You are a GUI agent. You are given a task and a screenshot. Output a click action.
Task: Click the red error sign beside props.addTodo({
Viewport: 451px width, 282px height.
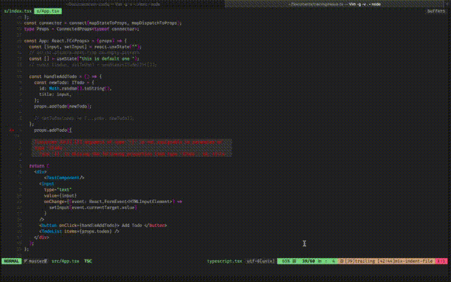11,130
